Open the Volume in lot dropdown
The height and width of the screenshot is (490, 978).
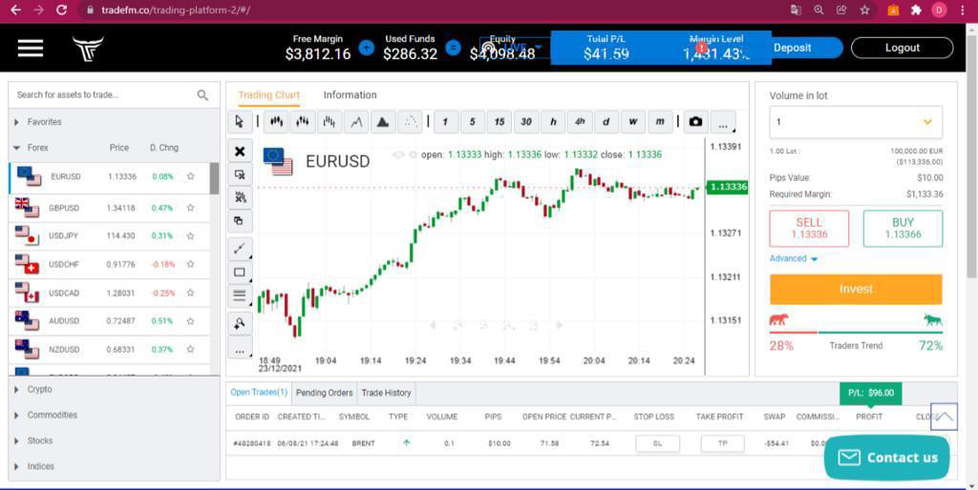coord(926,122)
